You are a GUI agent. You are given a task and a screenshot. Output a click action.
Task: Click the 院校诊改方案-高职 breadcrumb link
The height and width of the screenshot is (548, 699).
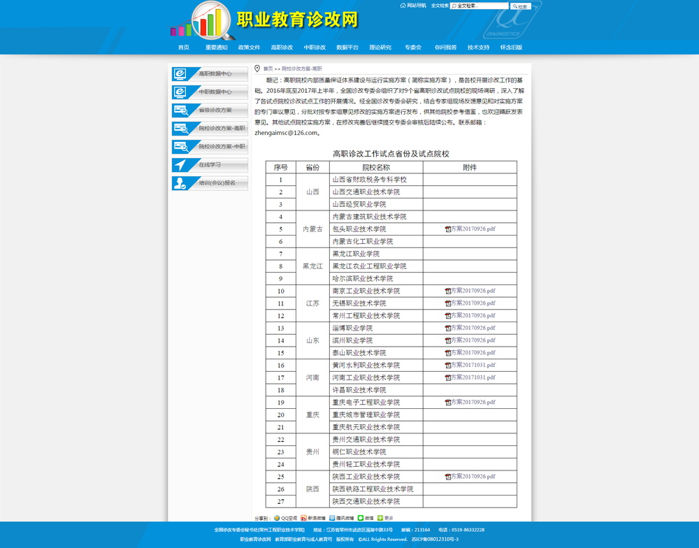pos(302,68)
